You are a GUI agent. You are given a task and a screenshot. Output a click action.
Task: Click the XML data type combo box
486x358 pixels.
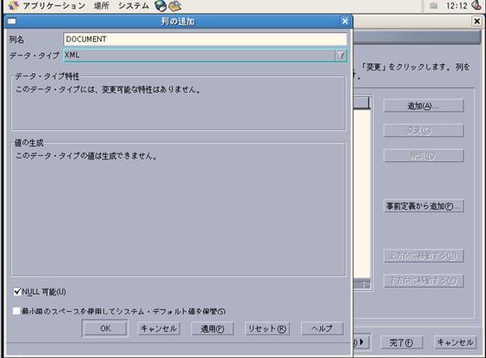click(x=205, y=55)
